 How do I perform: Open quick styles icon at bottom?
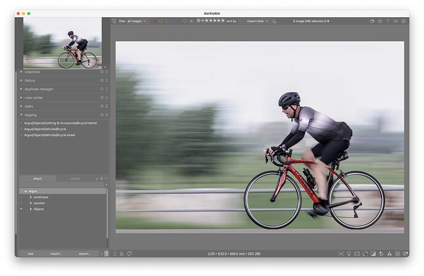tap(122, 253)
